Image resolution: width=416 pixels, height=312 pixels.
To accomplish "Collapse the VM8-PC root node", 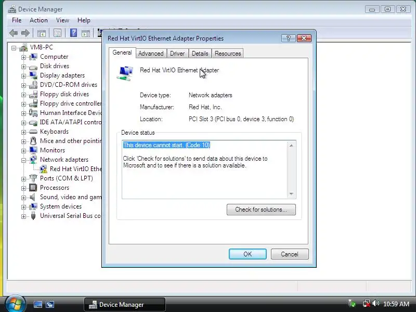I will click(x=14, y=48).
